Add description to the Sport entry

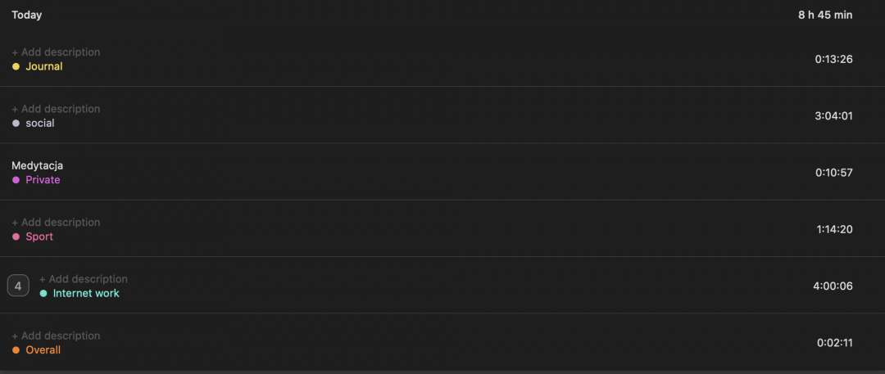click(x=56, y=223)
